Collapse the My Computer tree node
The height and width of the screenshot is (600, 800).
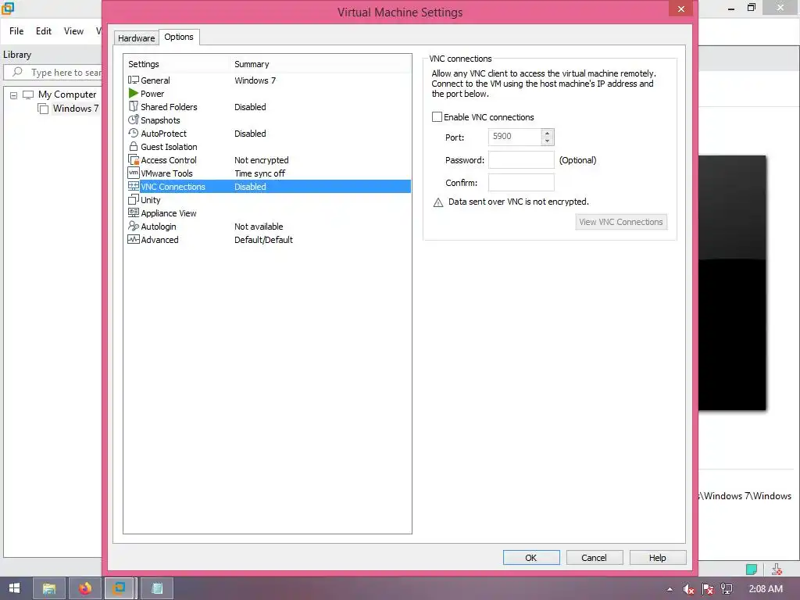coord(14,95)
